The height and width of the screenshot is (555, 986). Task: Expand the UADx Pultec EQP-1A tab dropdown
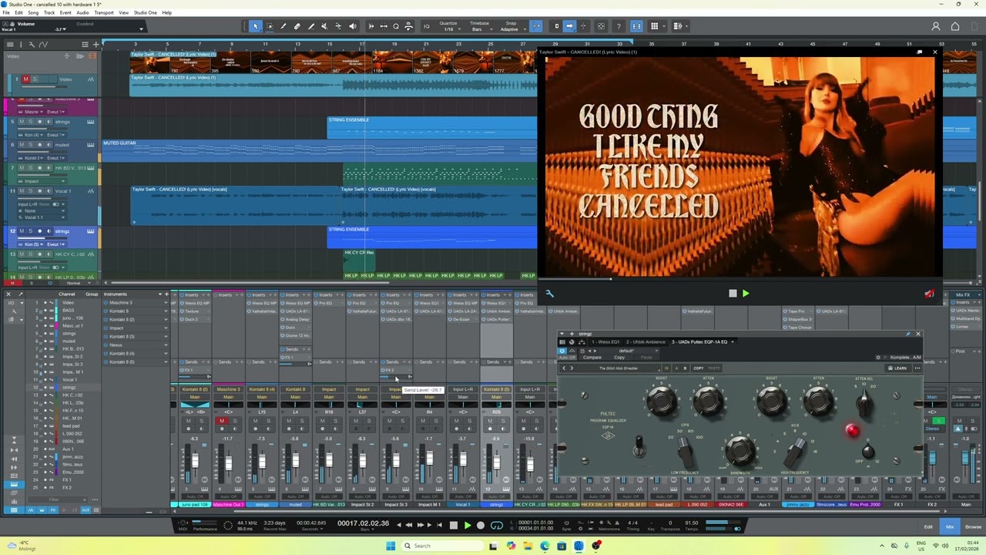[733, 341]
